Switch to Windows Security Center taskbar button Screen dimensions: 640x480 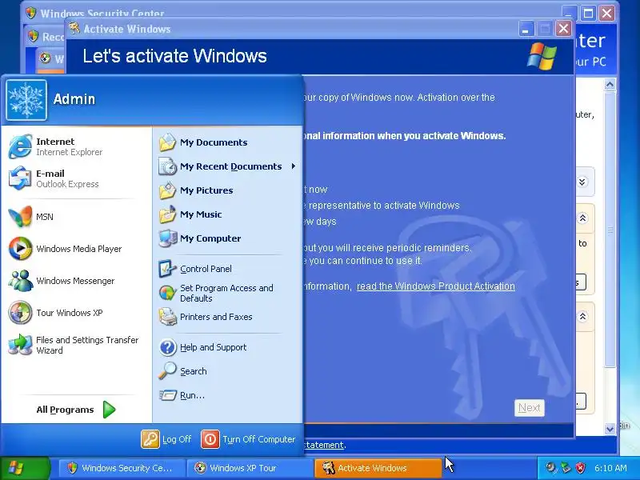[x=121, y=468]
